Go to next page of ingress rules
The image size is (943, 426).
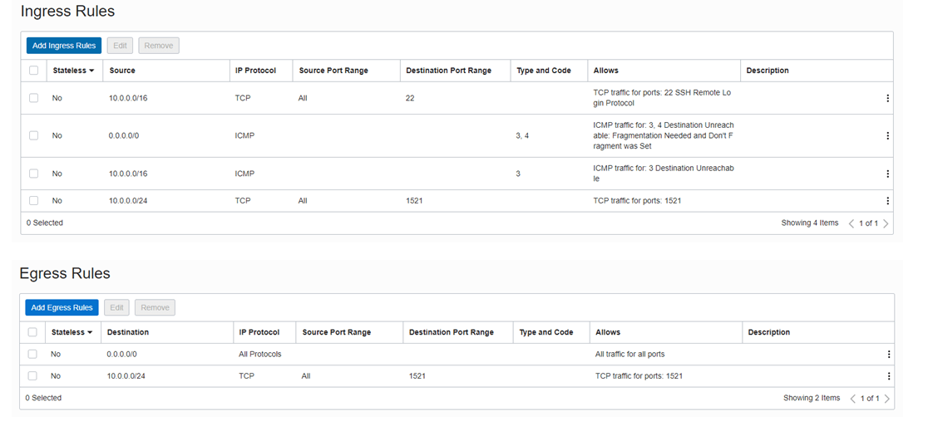click(886, 223)
